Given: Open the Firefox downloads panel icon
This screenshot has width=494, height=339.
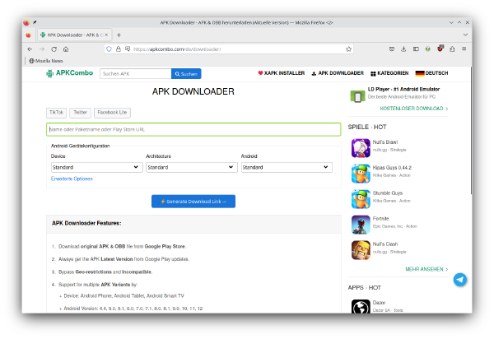Looking at the screenshot, I should coord(403,49).
